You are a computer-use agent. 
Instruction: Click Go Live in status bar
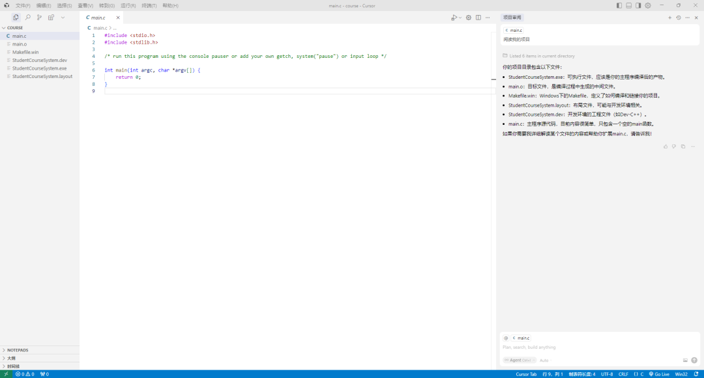[659, 374]
